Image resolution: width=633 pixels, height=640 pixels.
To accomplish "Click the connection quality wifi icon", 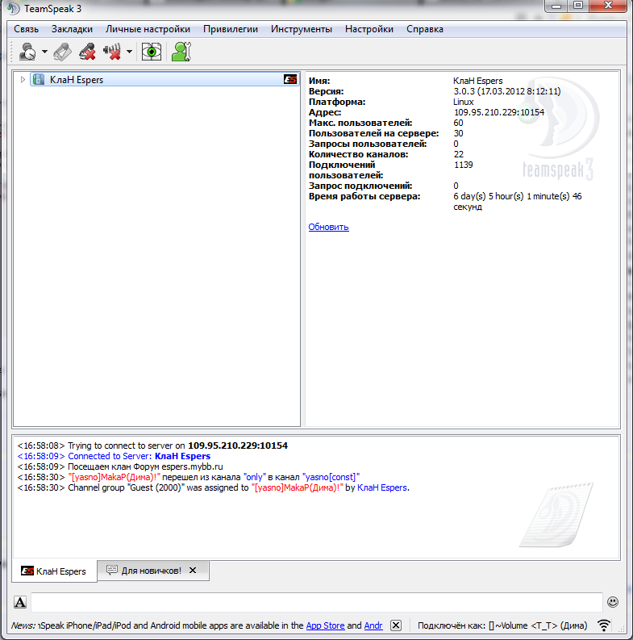I will tap(604, 625).
